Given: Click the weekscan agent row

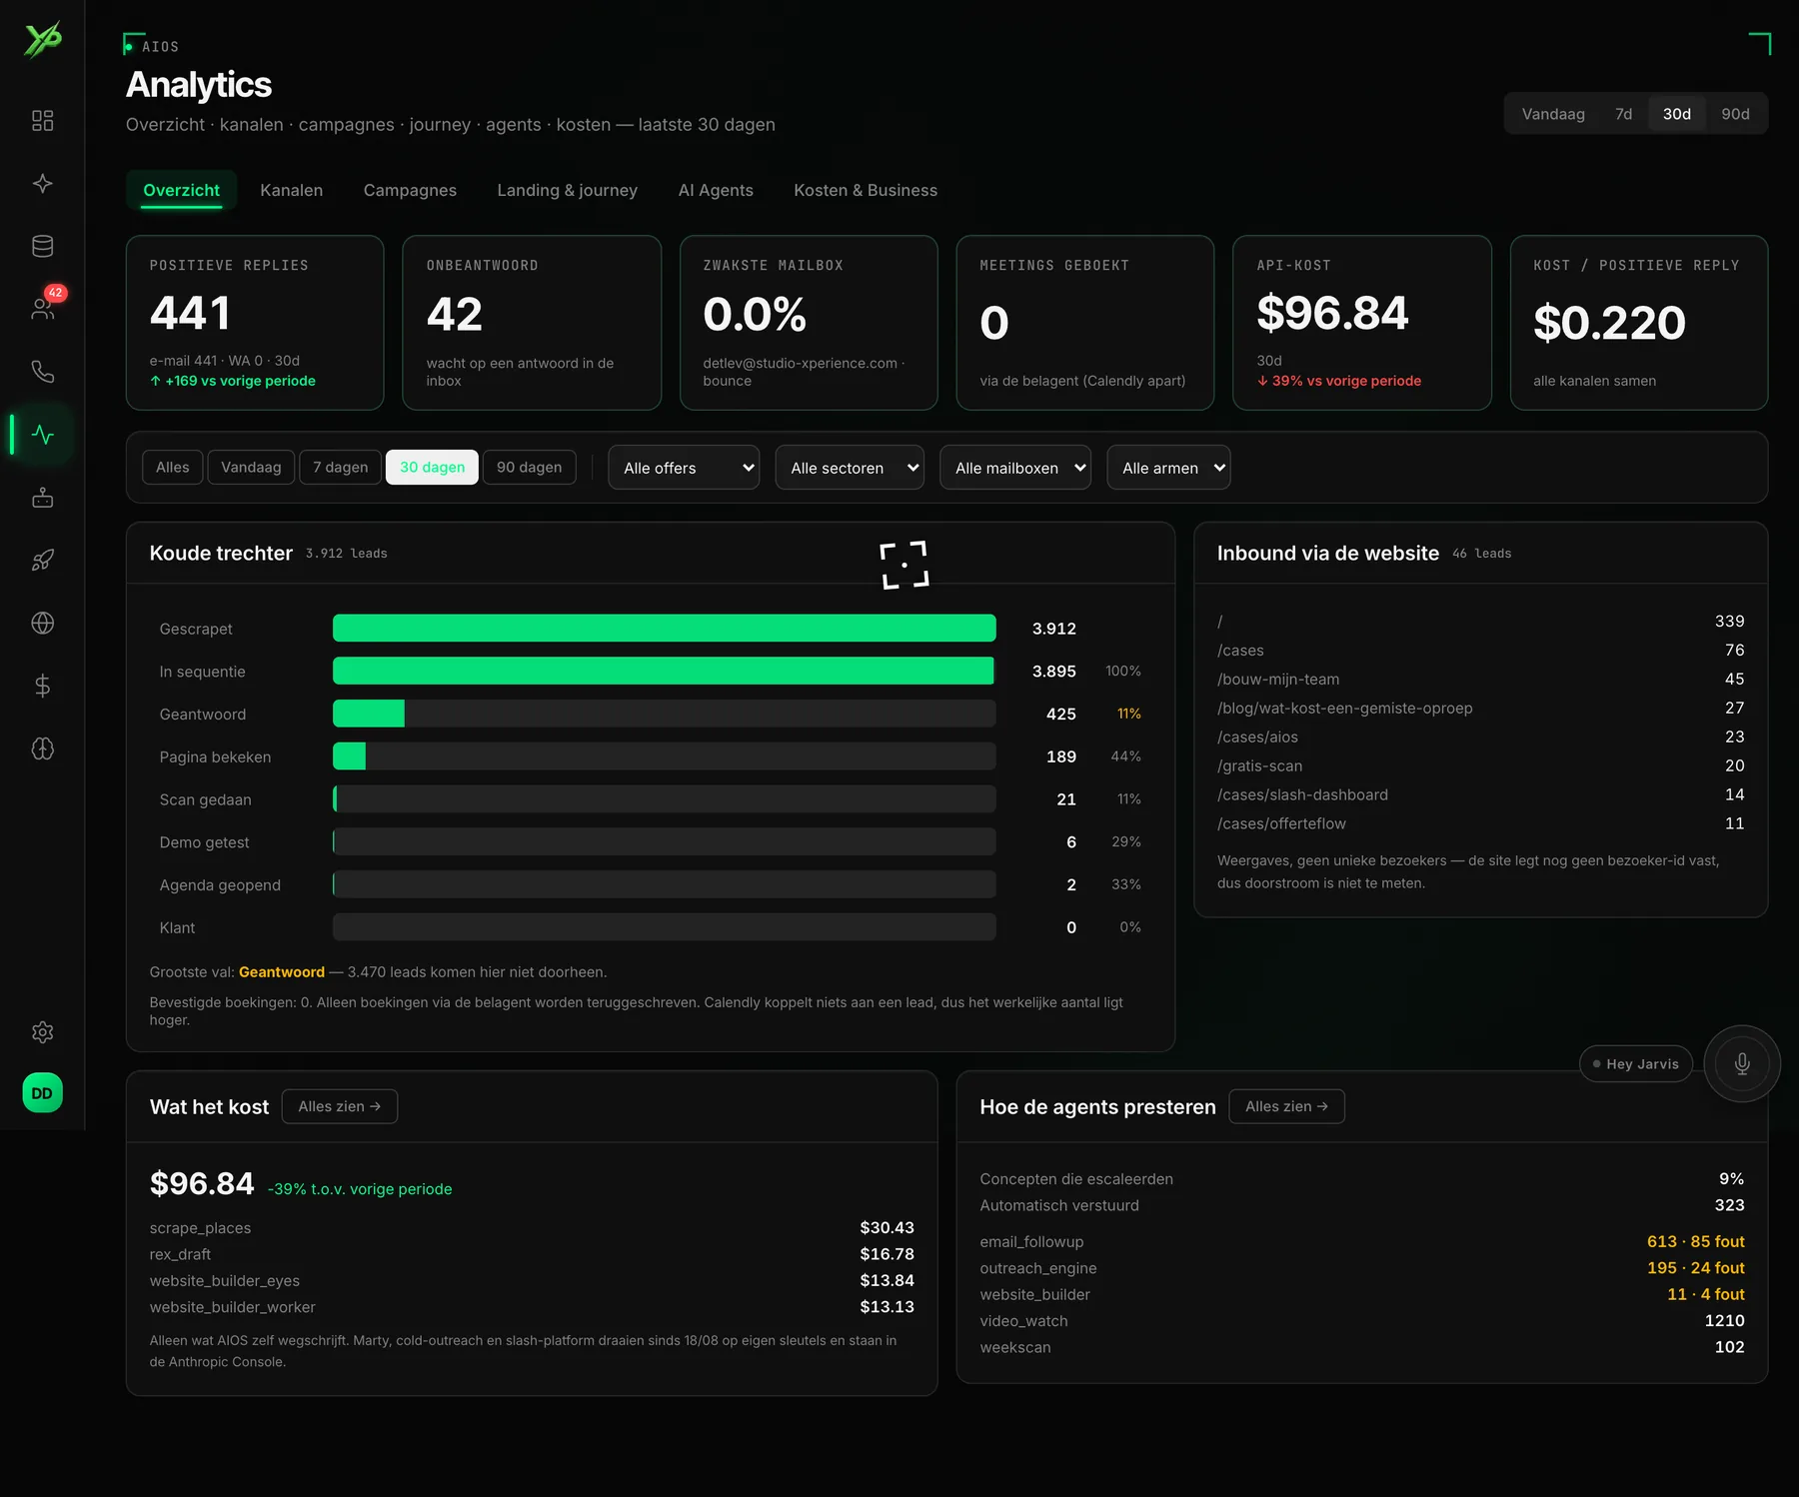Looking at the screenshot, I should click(x=1362, y=1347).
